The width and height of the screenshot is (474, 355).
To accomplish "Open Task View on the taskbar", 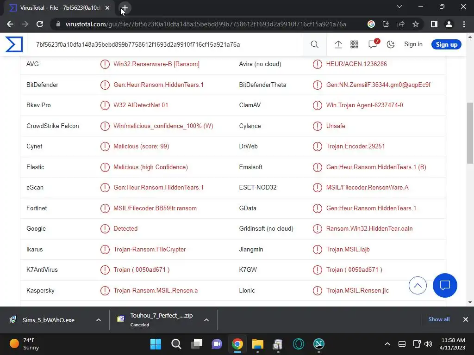I will coord(196,344).
